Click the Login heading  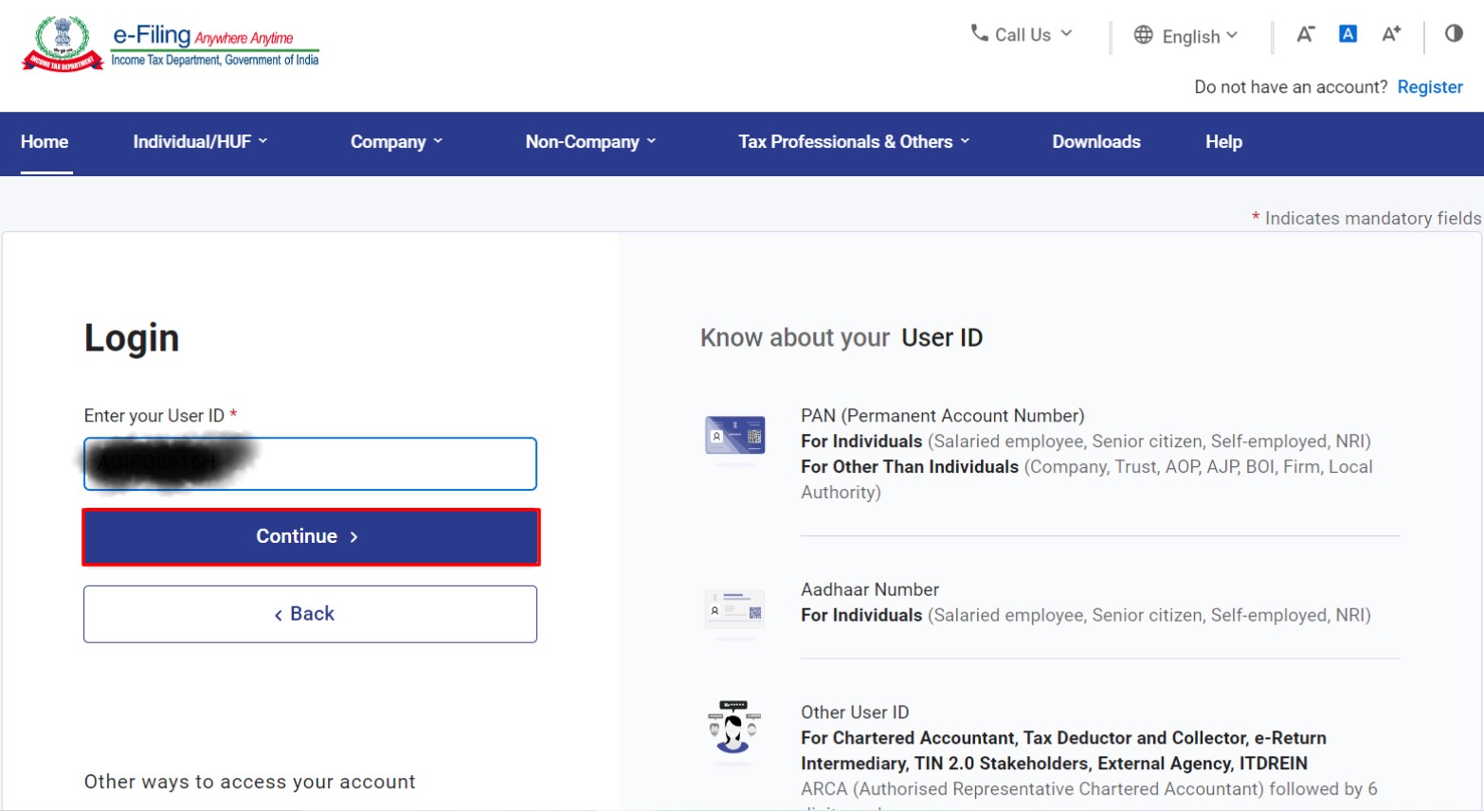[132, 338]
